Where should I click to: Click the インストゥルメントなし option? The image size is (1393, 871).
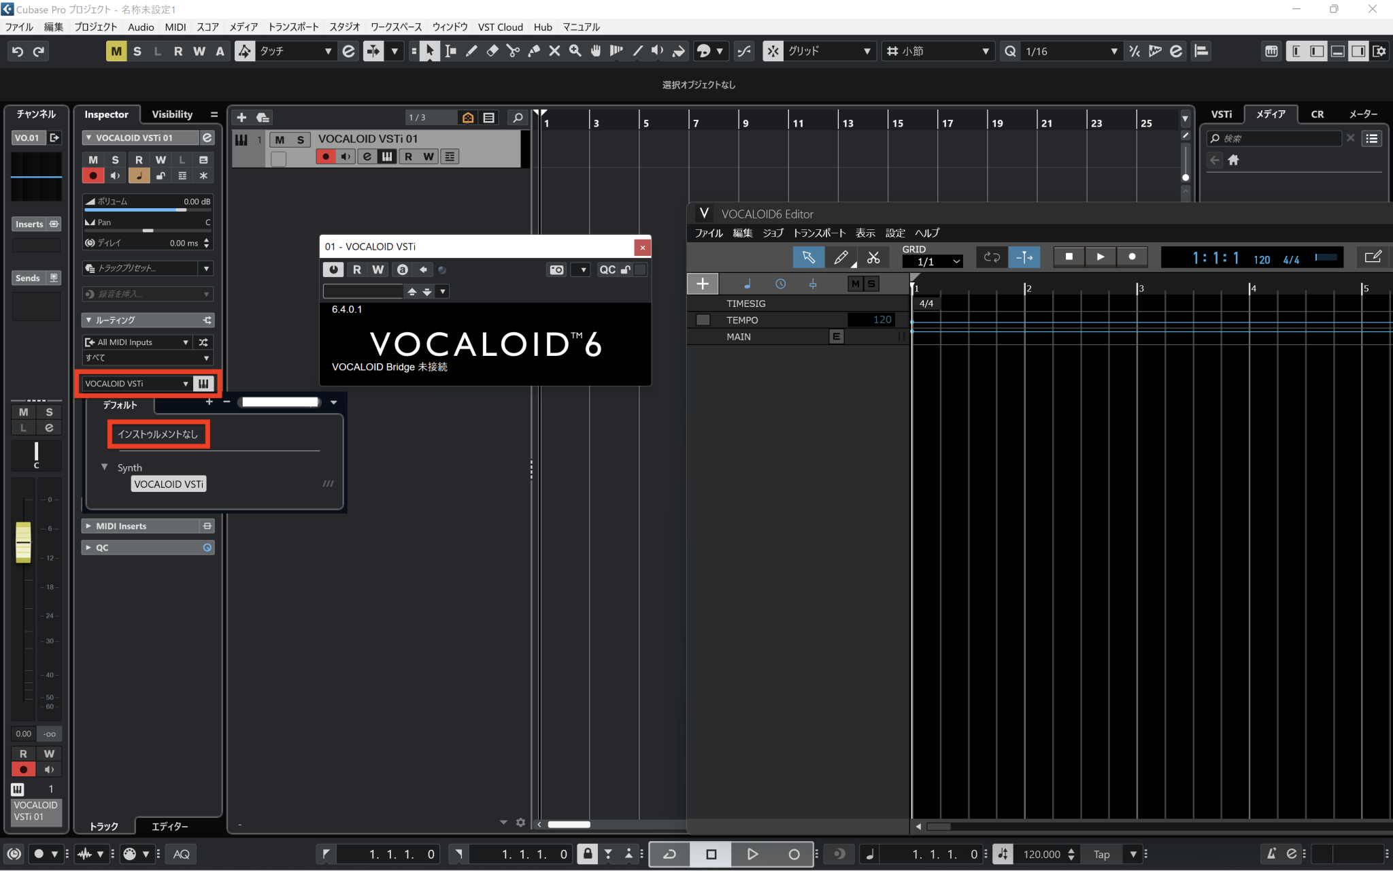[x=158, y=433]
